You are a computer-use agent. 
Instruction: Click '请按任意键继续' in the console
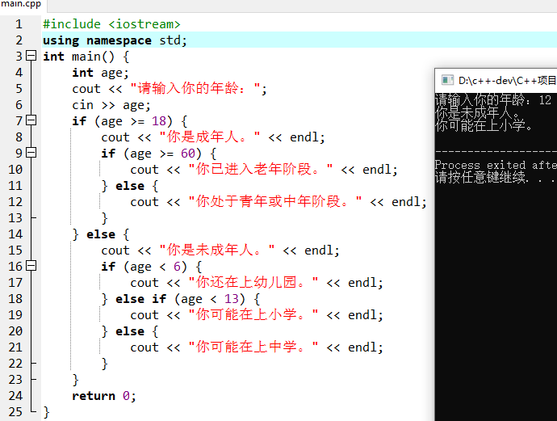480,177
